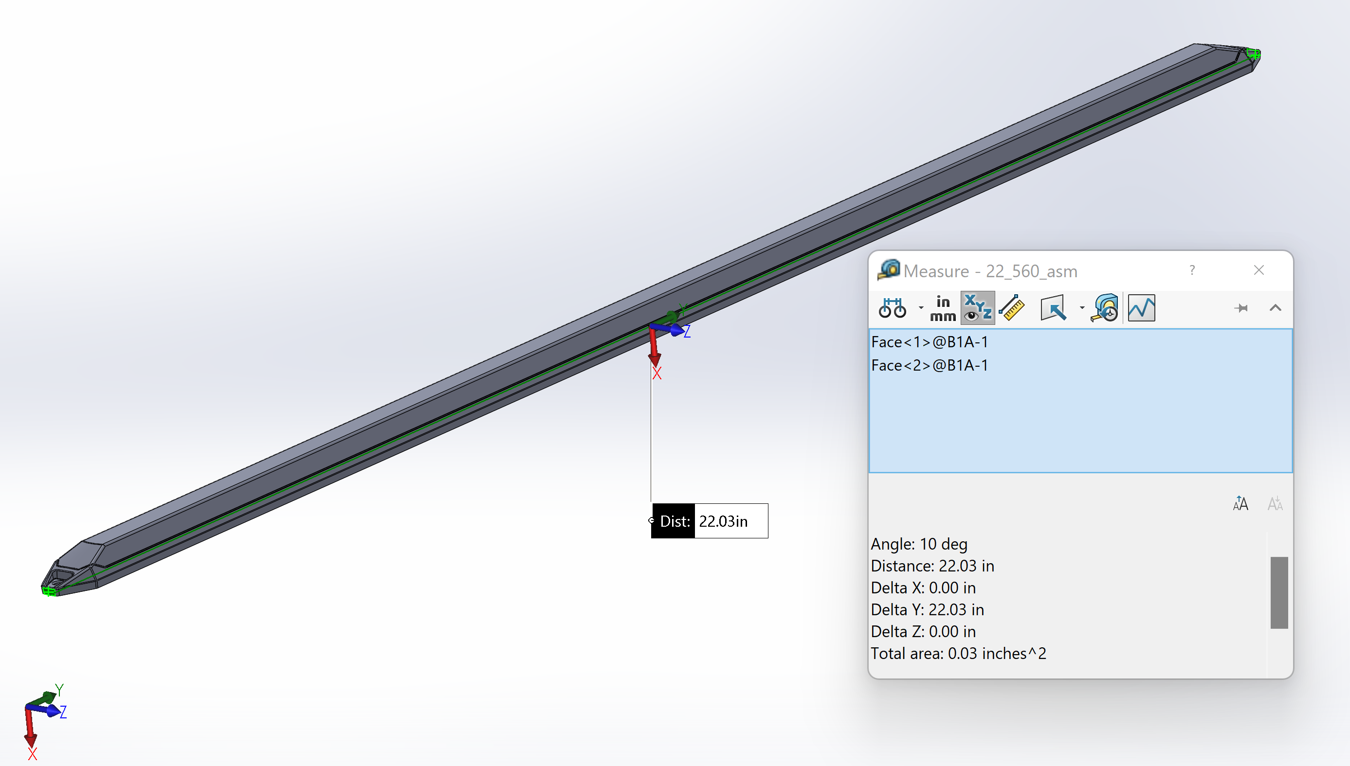The width and height of the screenshot is (1350, 766).
Task: Click the Dist: 22.03in callout label
Action: [709, 521]
